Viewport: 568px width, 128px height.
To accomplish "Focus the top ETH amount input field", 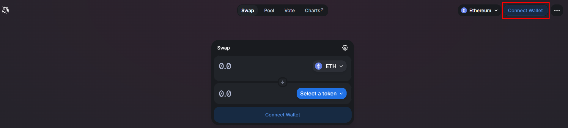I will [263, 66].
